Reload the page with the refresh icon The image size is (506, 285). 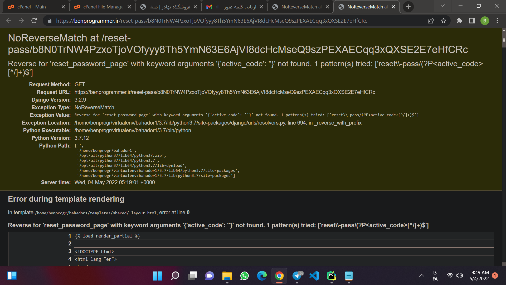point(34,21)
